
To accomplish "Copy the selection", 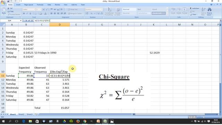I will [11, 11].
